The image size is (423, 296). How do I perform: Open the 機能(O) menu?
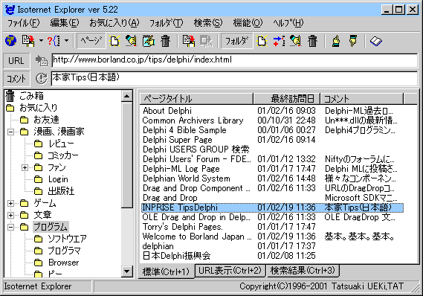pos(248,23)
